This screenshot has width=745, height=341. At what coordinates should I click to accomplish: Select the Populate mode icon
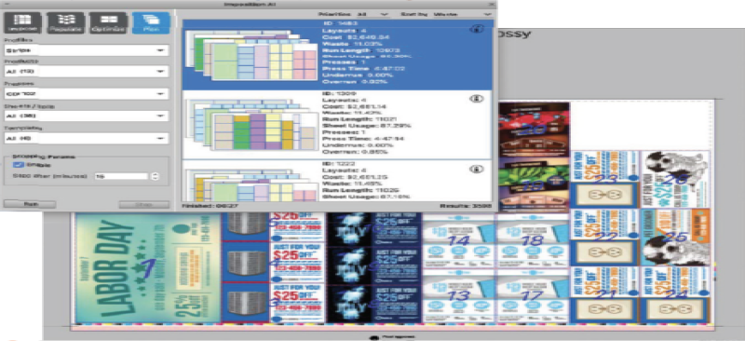(x=65, y=23)
